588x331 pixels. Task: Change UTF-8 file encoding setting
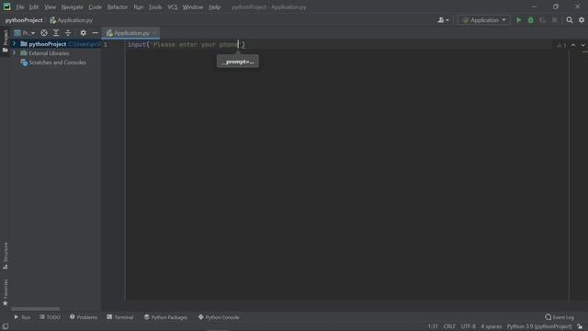click(x=468, y=326)
